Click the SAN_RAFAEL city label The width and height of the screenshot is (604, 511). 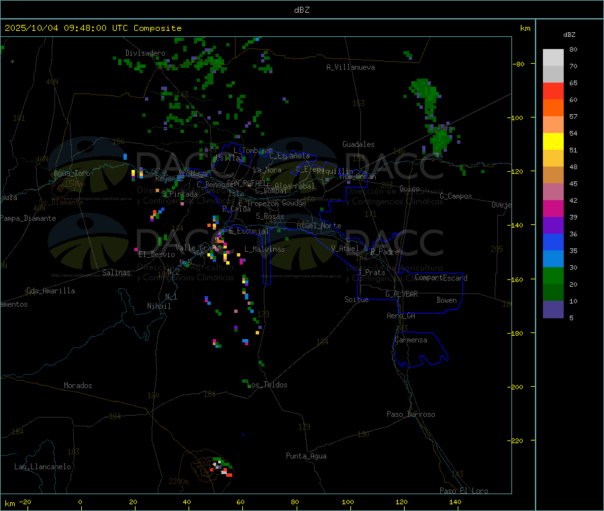(248, 183)
